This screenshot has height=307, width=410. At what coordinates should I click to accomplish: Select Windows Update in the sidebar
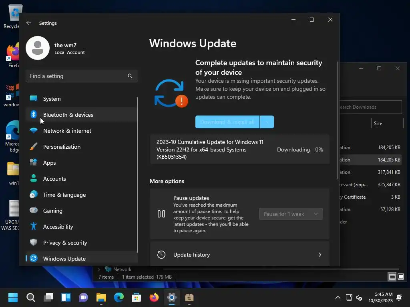(82, 259)
